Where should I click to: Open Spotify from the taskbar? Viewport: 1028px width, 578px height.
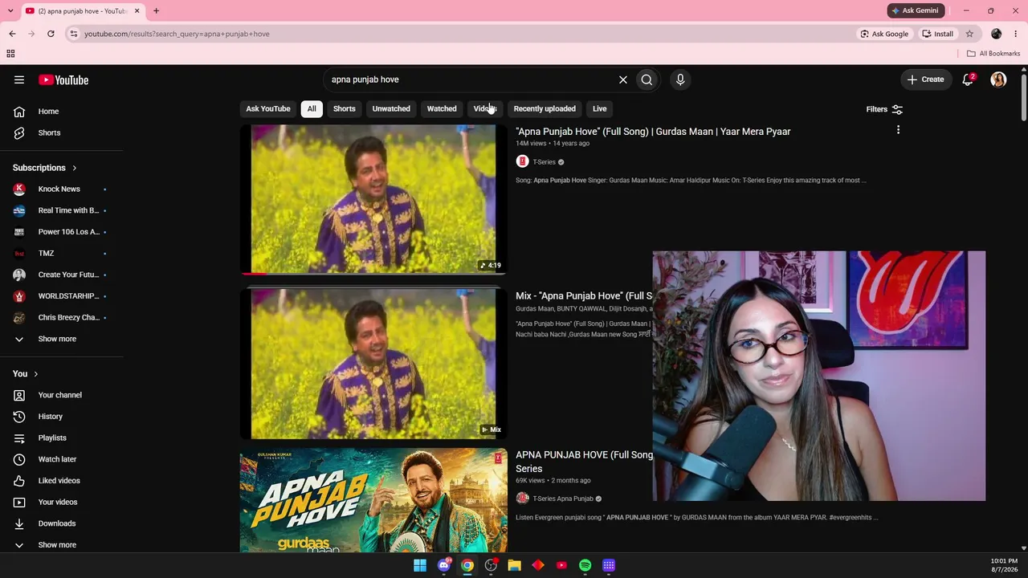[585, 565]
